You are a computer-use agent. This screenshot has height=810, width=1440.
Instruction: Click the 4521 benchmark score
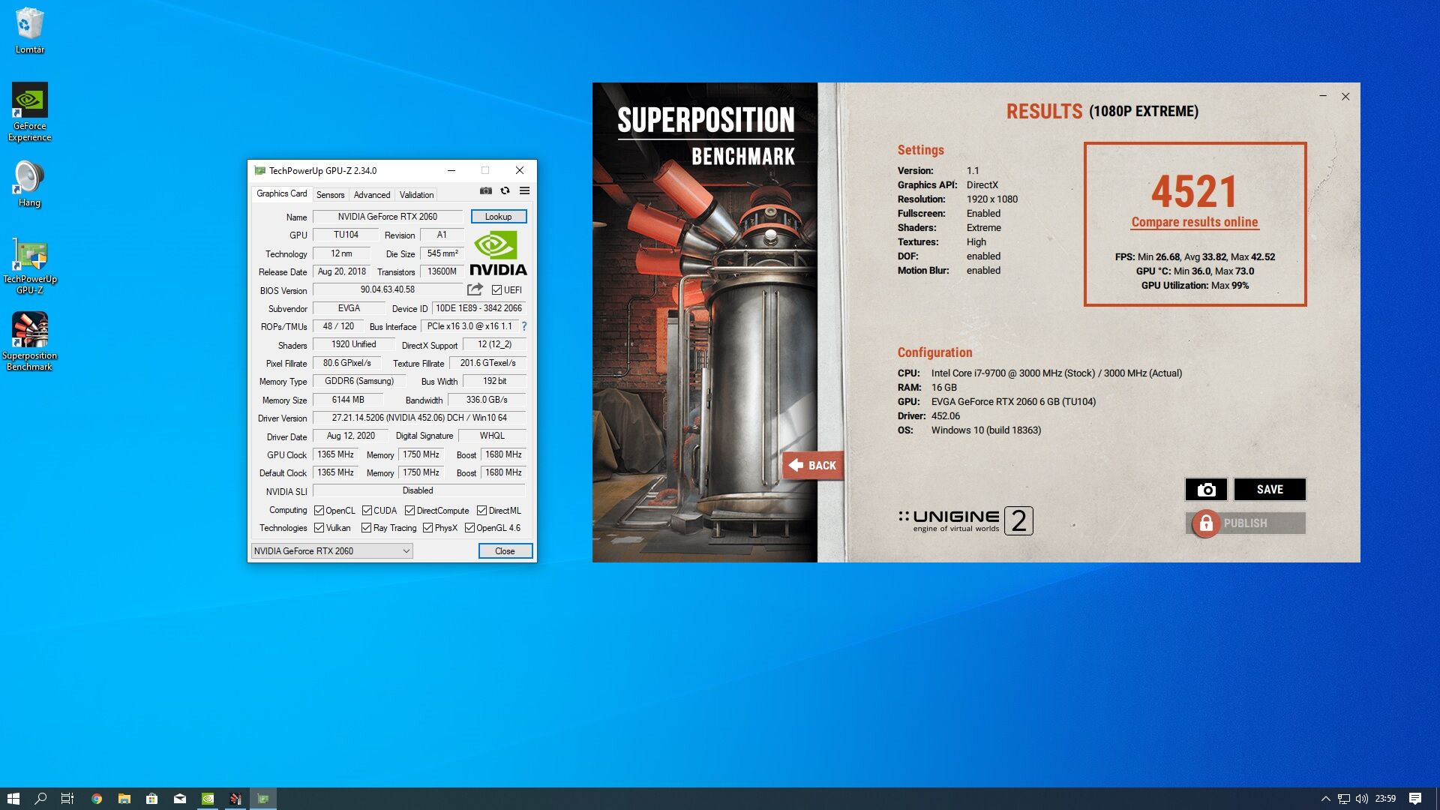[x=1194, y=191]
